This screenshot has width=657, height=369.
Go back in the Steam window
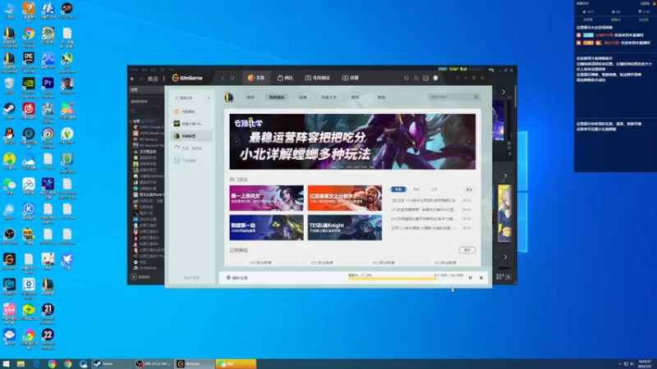132,79
